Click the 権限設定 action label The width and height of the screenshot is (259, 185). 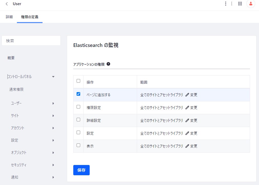(94, 108)
